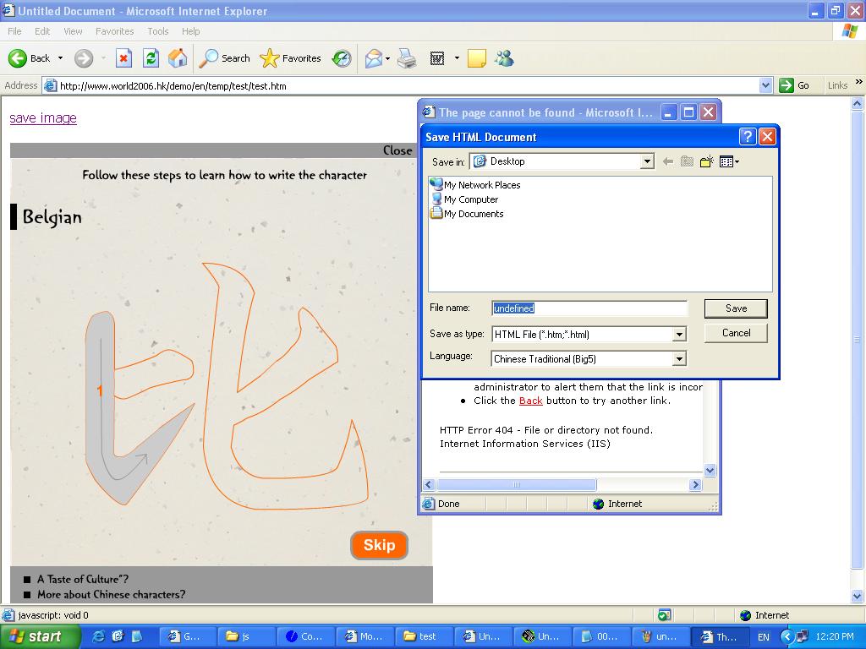Screen dimensions: 866x649
Task: Open the Tools menu
Action: (x=158, y=31)
